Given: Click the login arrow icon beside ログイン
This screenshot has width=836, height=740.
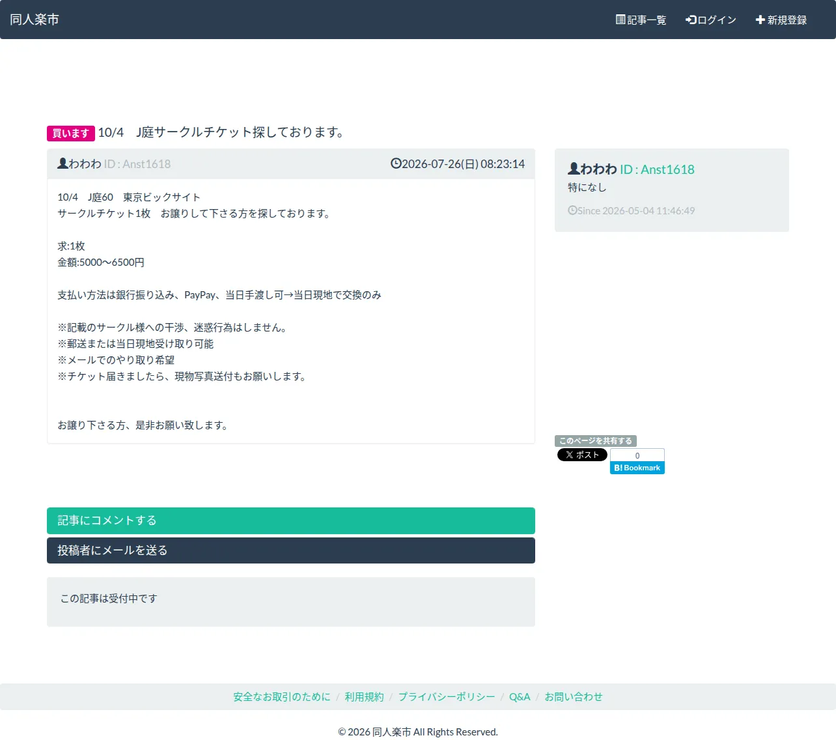Looking at the screenshot, I should tap(691, 20).
